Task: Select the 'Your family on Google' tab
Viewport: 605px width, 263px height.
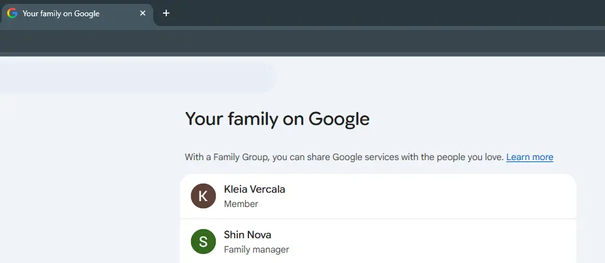Action: [77, 14]
